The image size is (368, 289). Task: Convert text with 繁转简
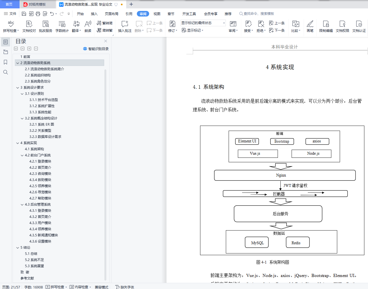pyautogui.click(x=105, y=23)
